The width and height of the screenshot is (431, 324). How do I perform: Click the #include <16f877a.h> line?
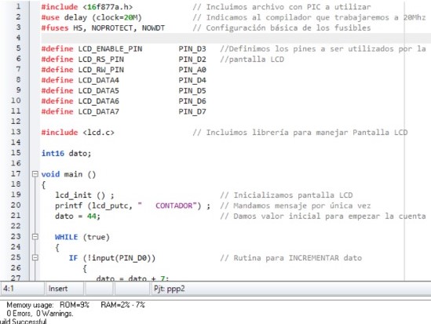coord(87,7)
